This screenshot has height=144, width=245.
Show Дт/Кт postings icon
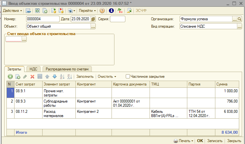(x=120, y=11)
